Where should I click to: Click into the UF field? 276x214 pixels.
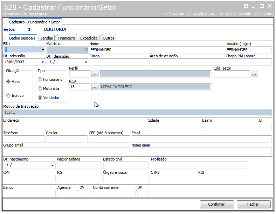pos(265,127)
